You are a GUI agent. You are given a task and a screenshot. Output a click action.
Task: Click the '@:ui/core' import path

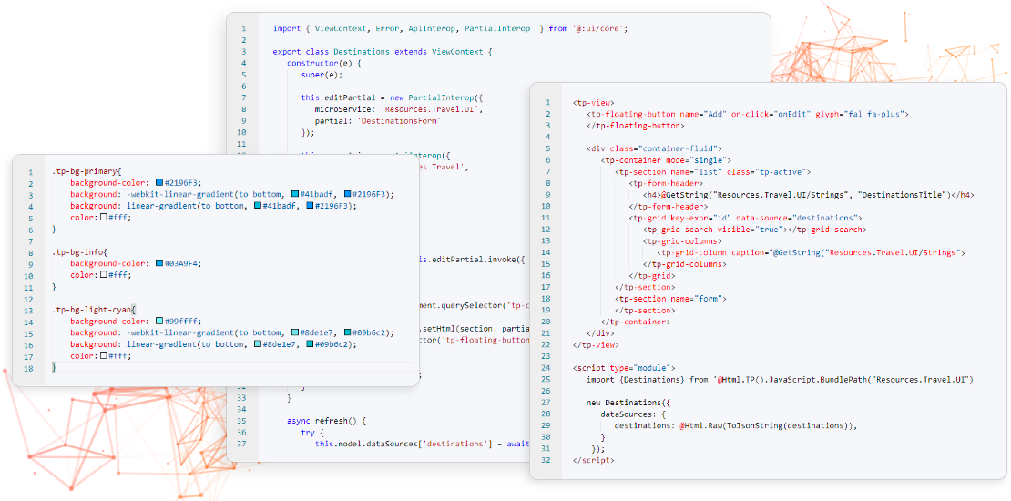coord(598,28)
